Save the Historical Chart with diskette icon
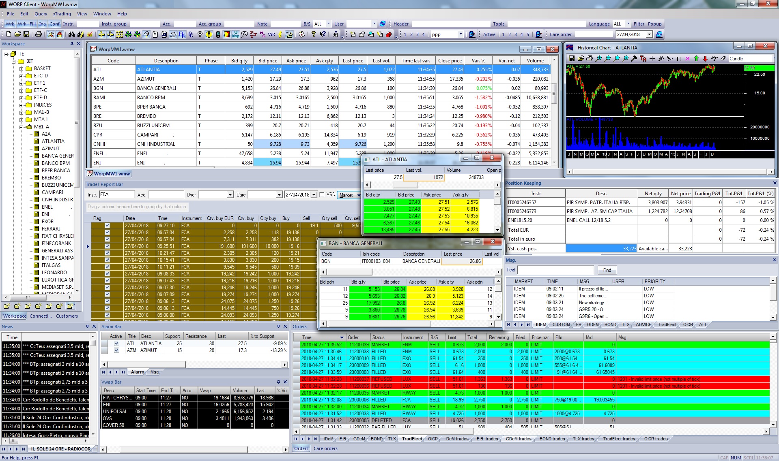 tap(572, 59)
